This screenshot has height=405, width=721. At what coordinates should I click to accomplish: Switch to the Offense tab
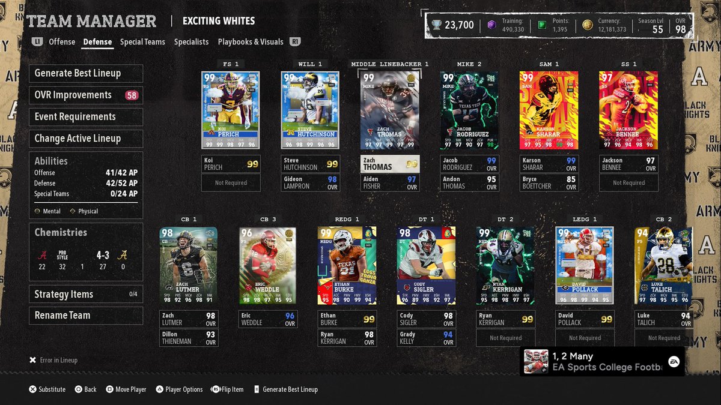[62, 42]
